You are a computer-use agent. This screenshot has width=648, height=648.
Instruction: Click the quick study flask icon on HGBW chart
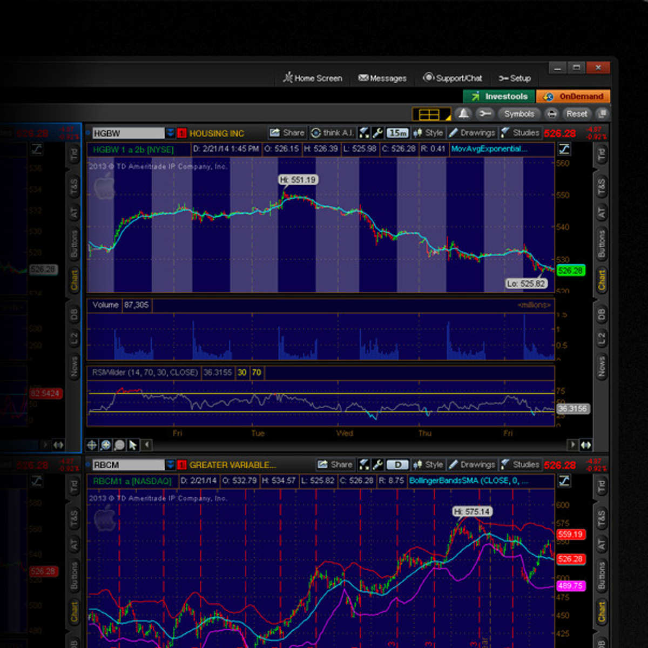pyautogui.click(x=364, y=133)
